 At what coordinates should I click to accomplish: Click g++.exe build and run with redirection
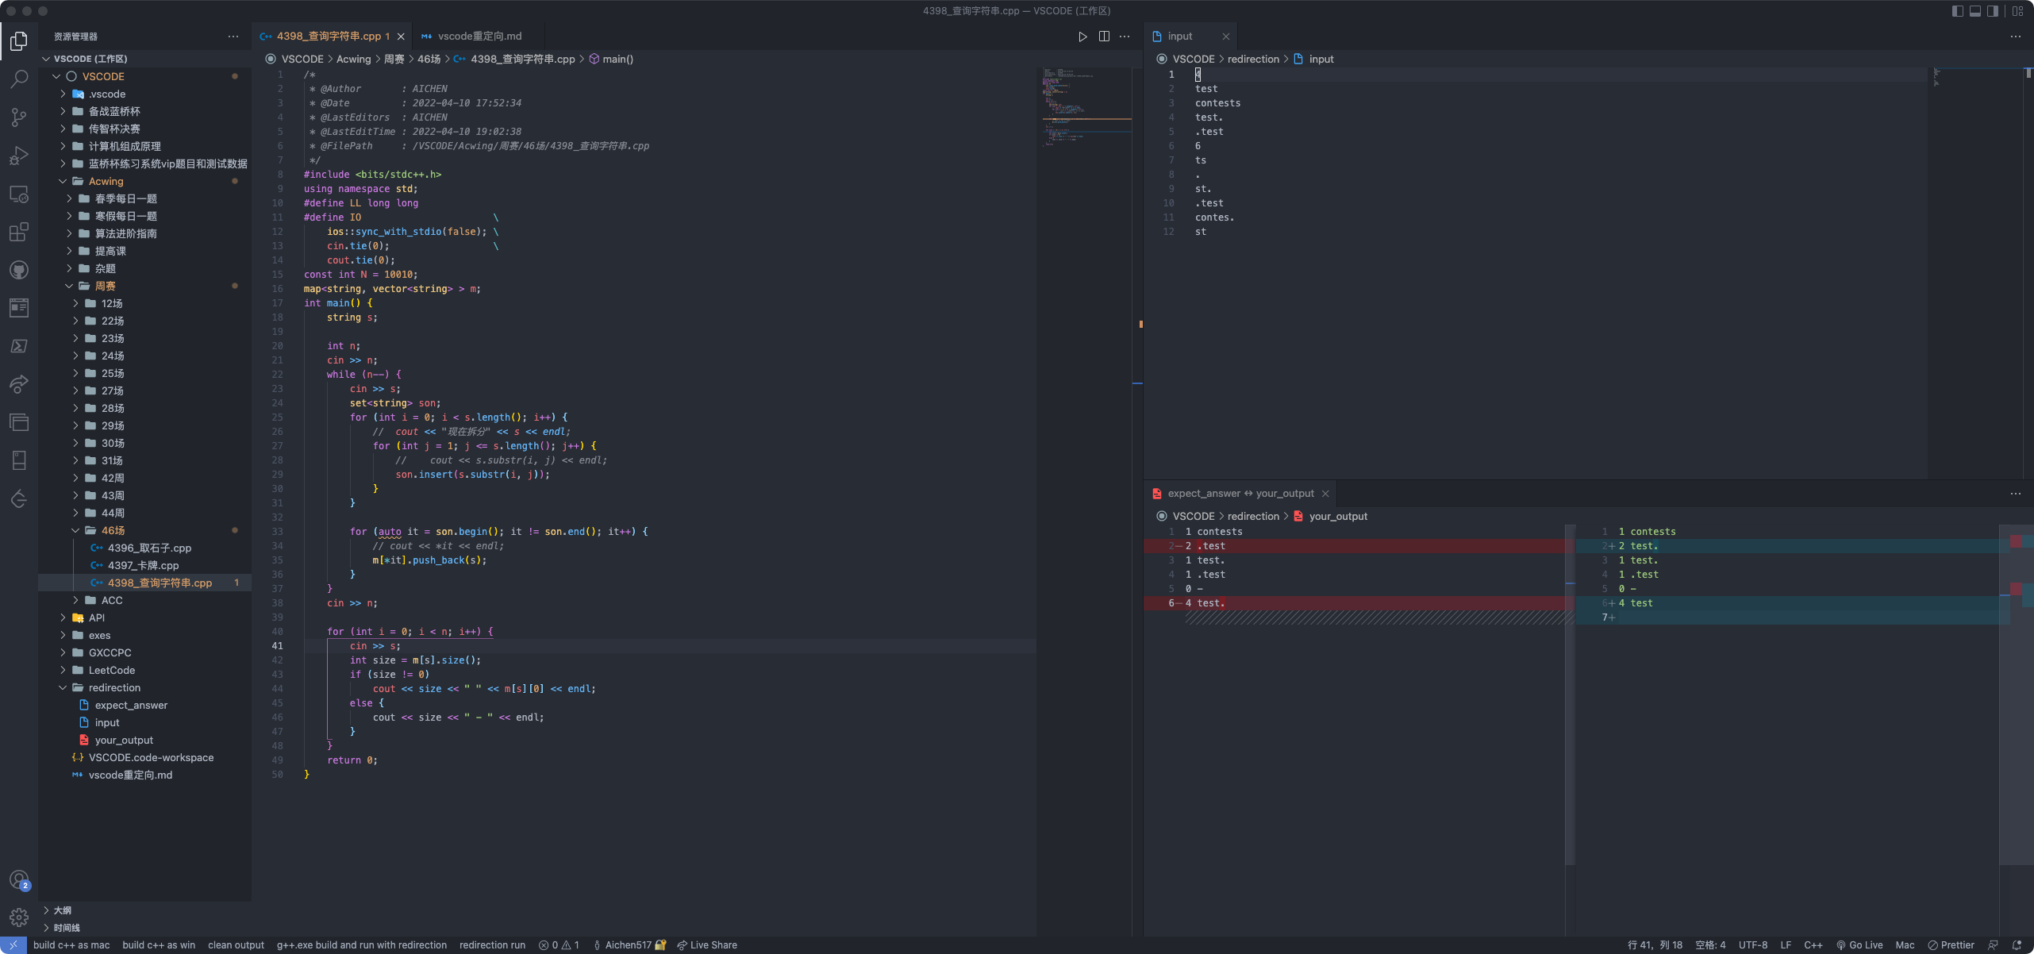tap(362, 945)
